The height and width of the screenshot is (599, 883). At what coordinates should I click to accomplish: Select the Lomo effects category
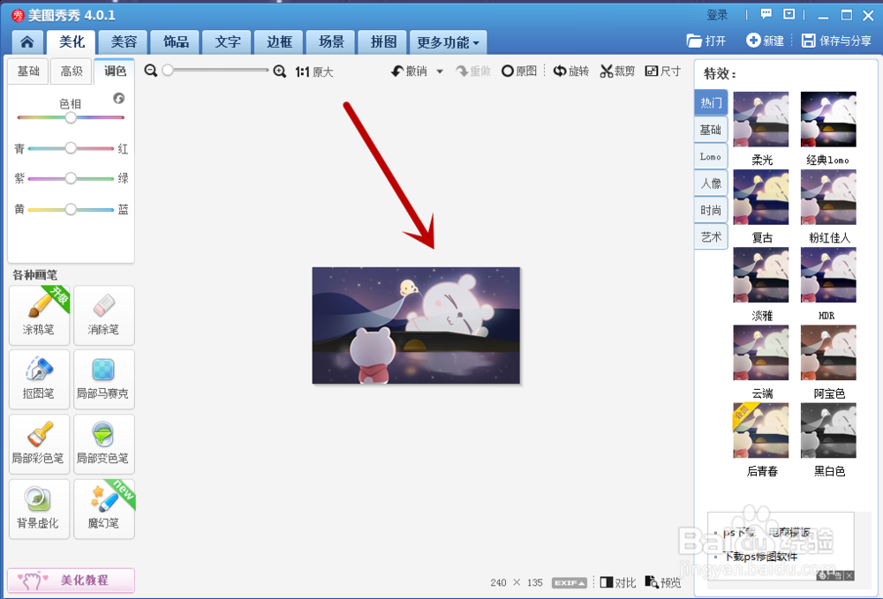[x=711, y=156]
